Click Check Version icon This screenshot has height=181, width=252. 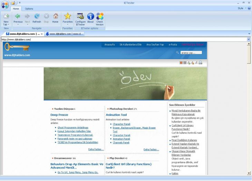(100, 17)
